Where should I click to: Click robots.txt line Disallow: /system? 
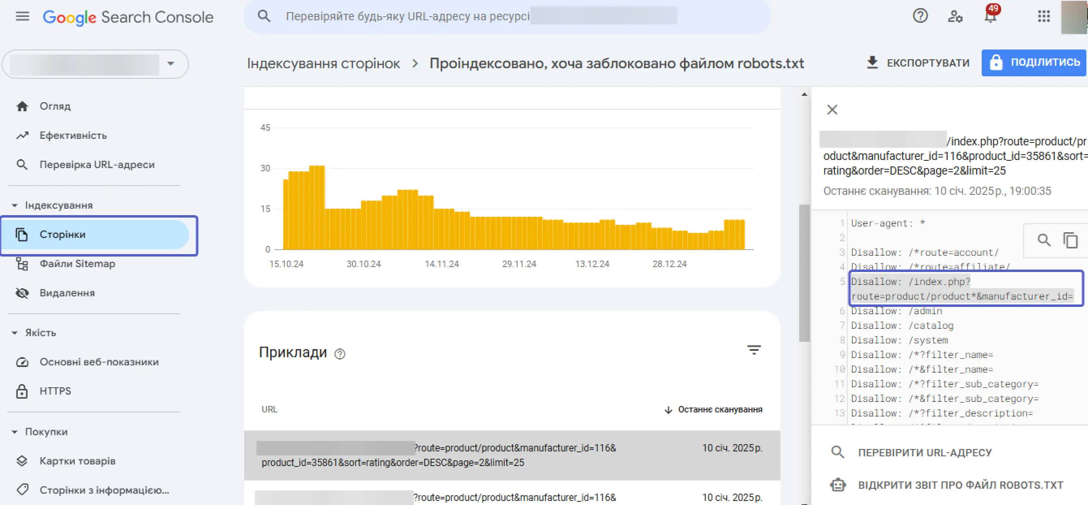899,340
